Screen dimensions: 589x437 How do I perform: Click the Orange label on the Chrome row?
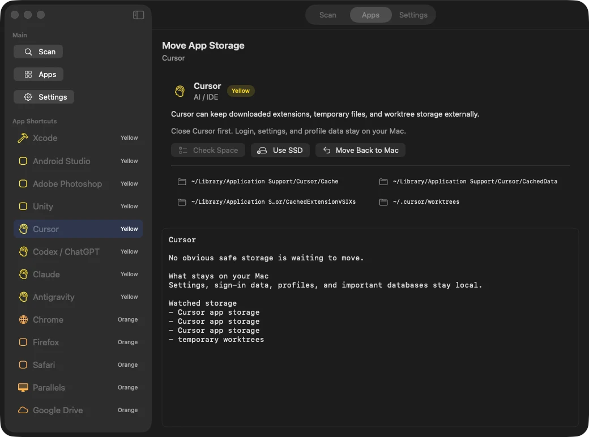[x=128, y=319]
